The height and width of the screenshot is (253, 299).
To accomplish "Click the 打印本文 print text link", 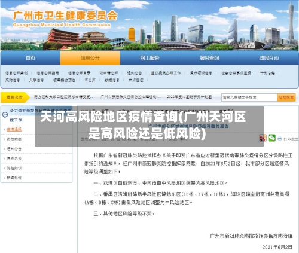I will 291,139.
